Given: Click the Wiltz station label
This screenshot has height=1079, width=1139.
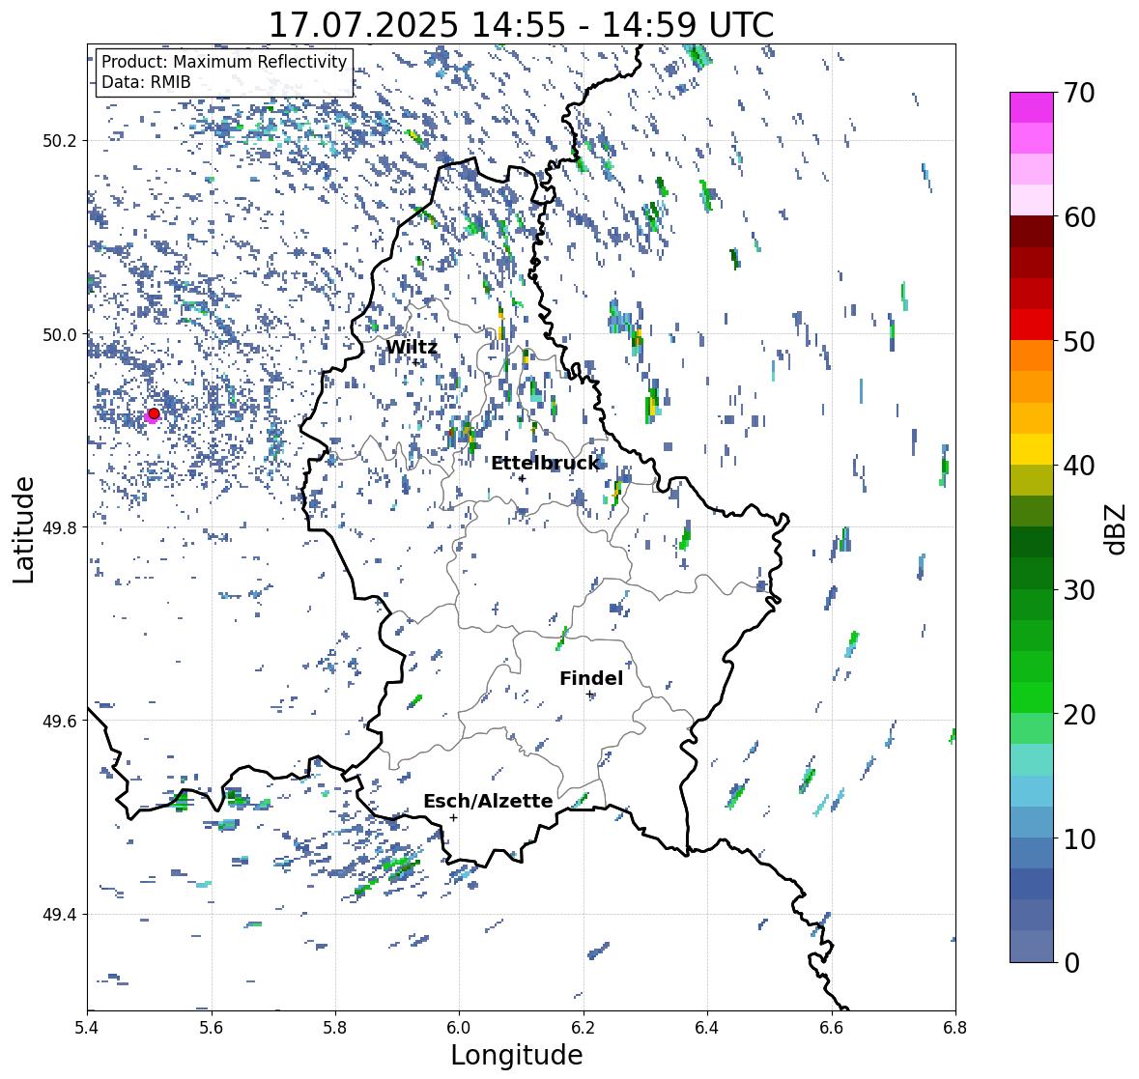Looking at the screenshot, I should [x=412, y=347].
